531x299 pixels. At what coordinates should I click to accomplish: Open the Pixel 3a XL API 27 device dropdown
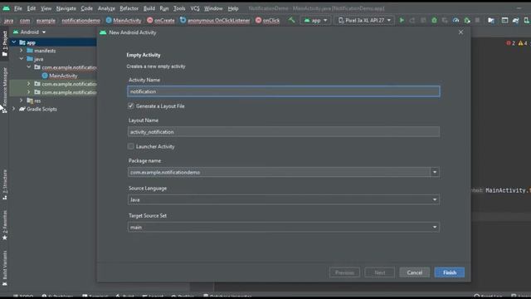click(364, 20)
